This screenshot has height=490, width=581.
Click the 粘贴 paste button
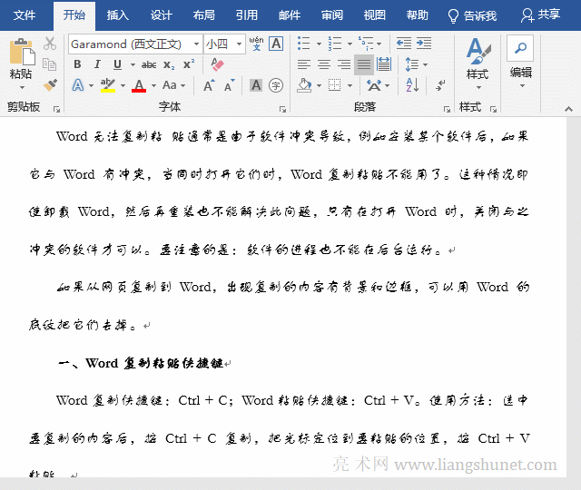21,62
